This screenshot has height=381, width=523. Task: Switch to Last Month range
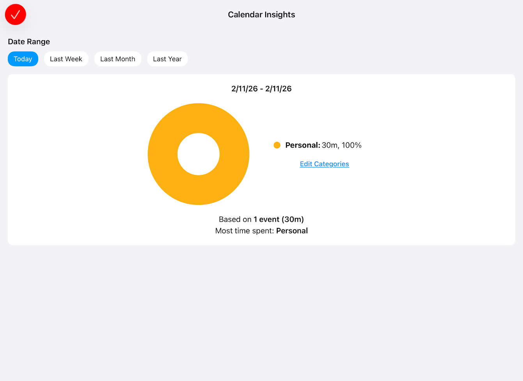click(118, 59)
